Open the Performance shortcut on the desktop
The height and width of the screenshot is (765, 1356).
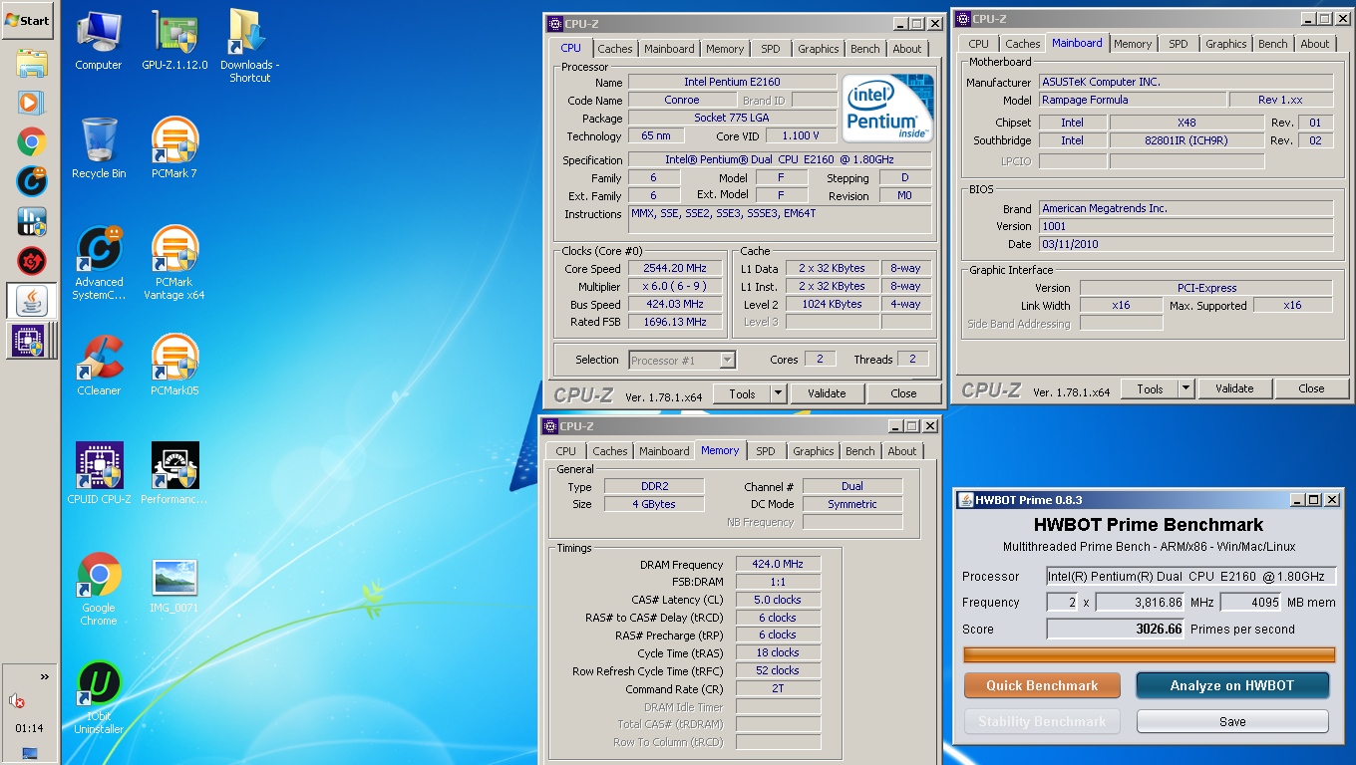coord(174,474)
